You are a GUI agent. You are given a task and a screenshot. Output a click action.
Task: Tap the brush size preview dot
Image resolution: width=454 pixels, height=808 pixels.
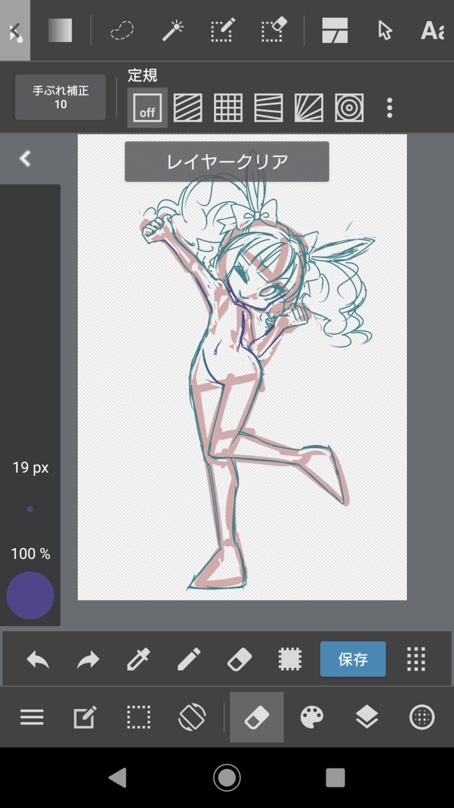click(x=30, y=509)
